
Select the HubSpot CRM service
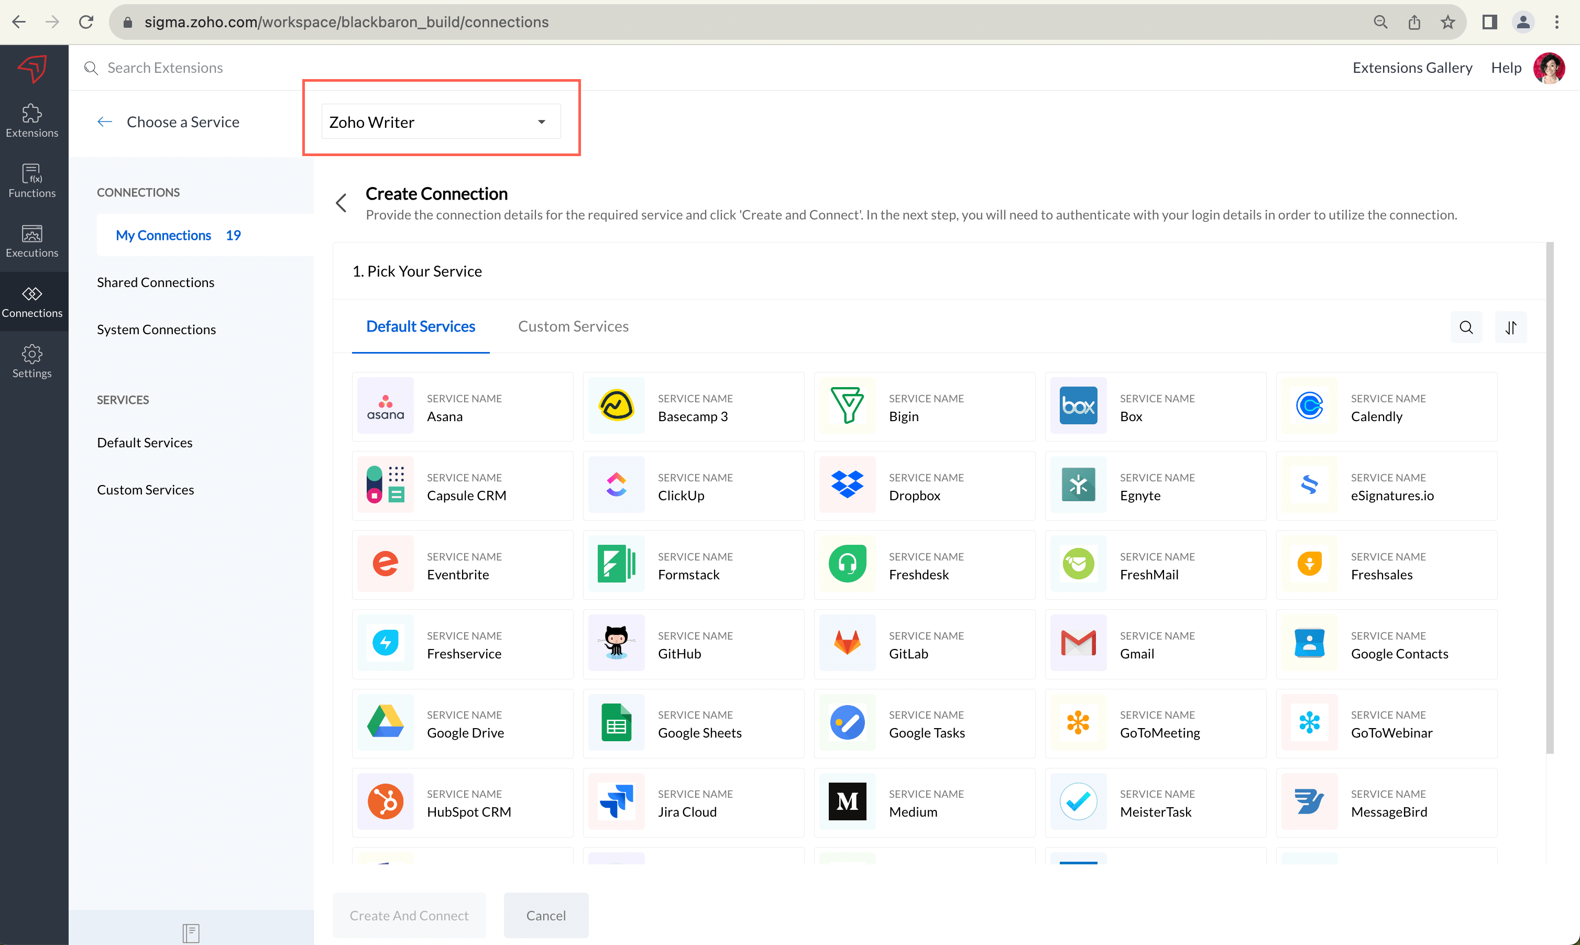tap(463, 803)
